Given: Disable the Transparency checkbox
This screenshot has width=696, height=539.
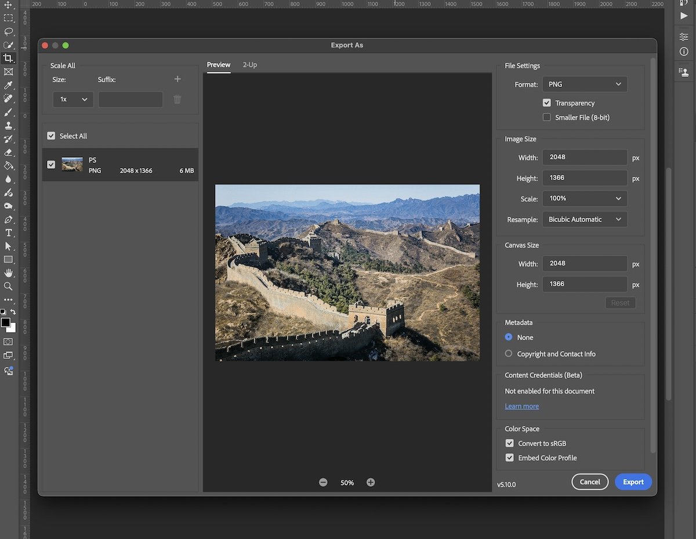Looking at the screenshot, I should (x=546, y=103).
